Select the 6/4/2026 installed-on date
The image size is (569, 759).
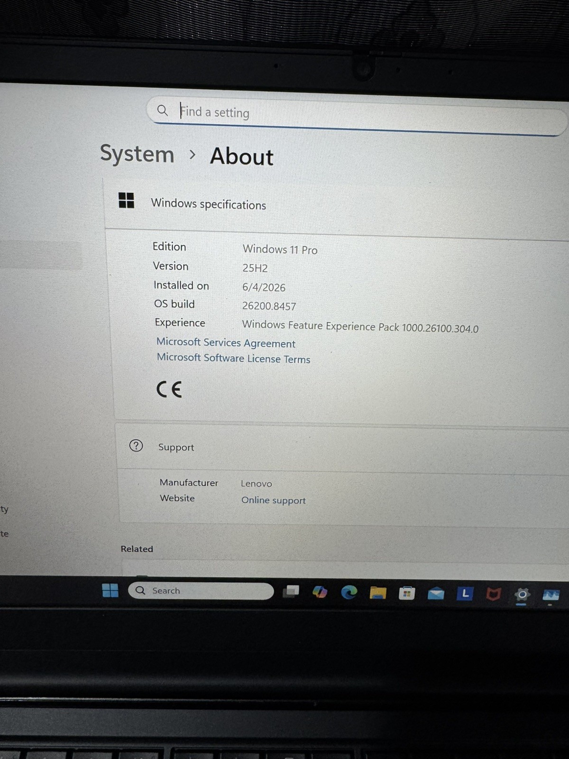click(x=264, y=287)
